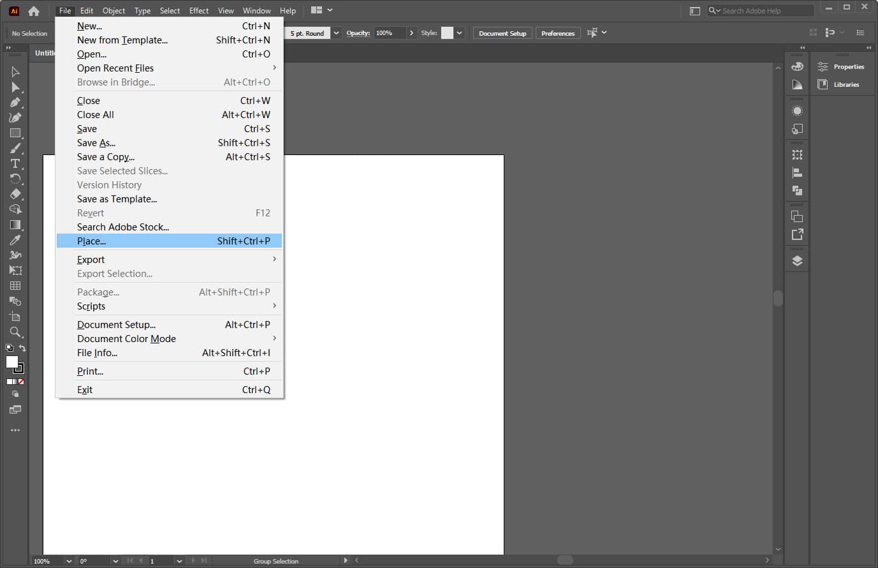Open the Asset Export panel icon
Viewport: 878px width, 568px height.
coord(797,234)
